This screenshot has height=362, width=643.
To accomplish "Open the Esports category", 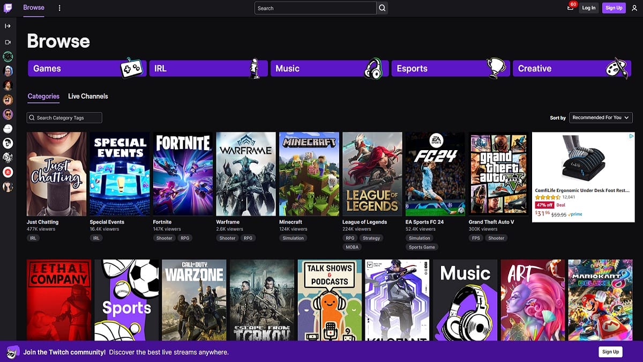I will click(450, 68).
